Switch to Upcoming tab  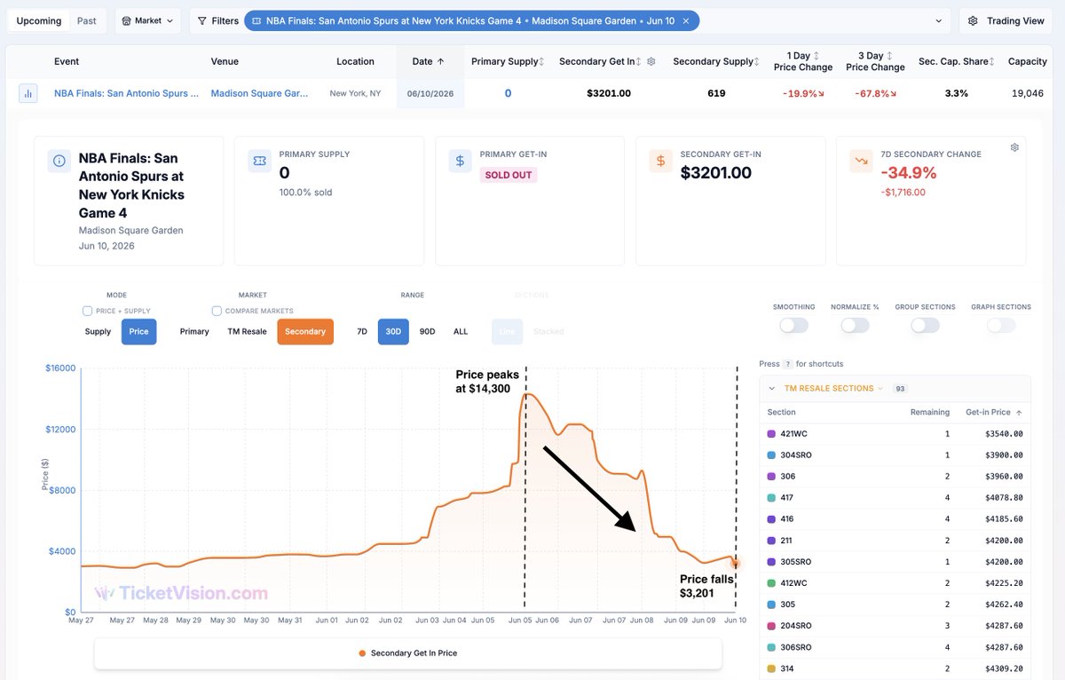pyautogui.click(x=39, y=20)
